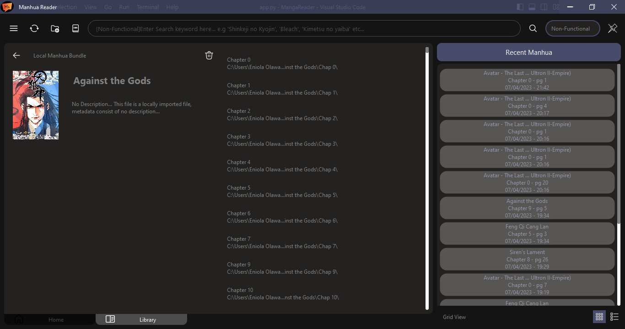Click the Local Manhua Bundle label
This screenshot has width=625, height=329.
(59, 56)
